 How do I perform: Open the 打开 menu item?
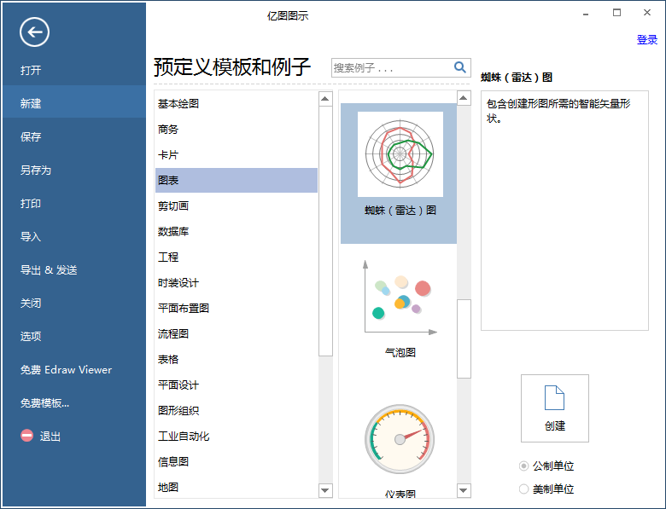pos(31,70)
